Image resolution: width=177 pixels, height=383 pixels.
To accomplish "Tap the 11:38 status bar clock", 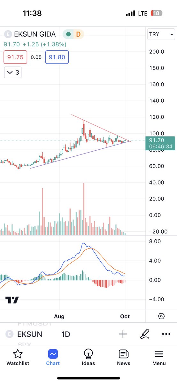I will click(x=32, y=13).
